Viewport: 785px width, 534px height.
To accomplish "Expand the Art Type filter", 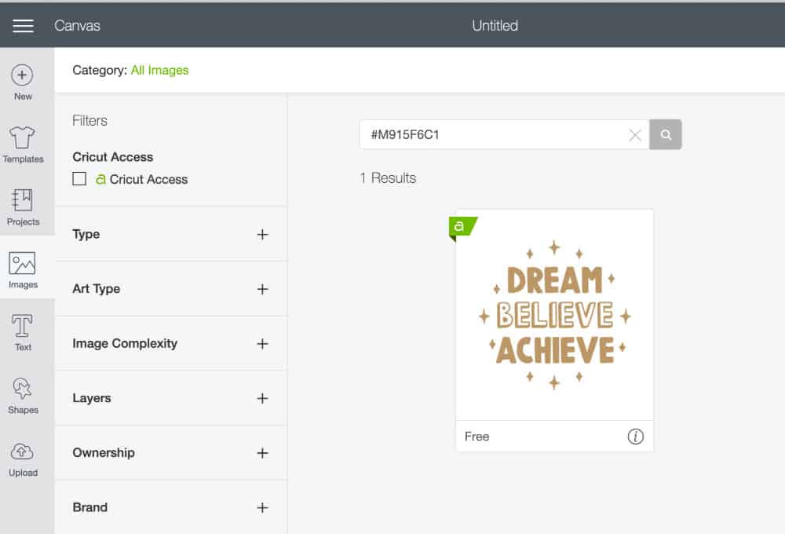I will click(170, 289).
